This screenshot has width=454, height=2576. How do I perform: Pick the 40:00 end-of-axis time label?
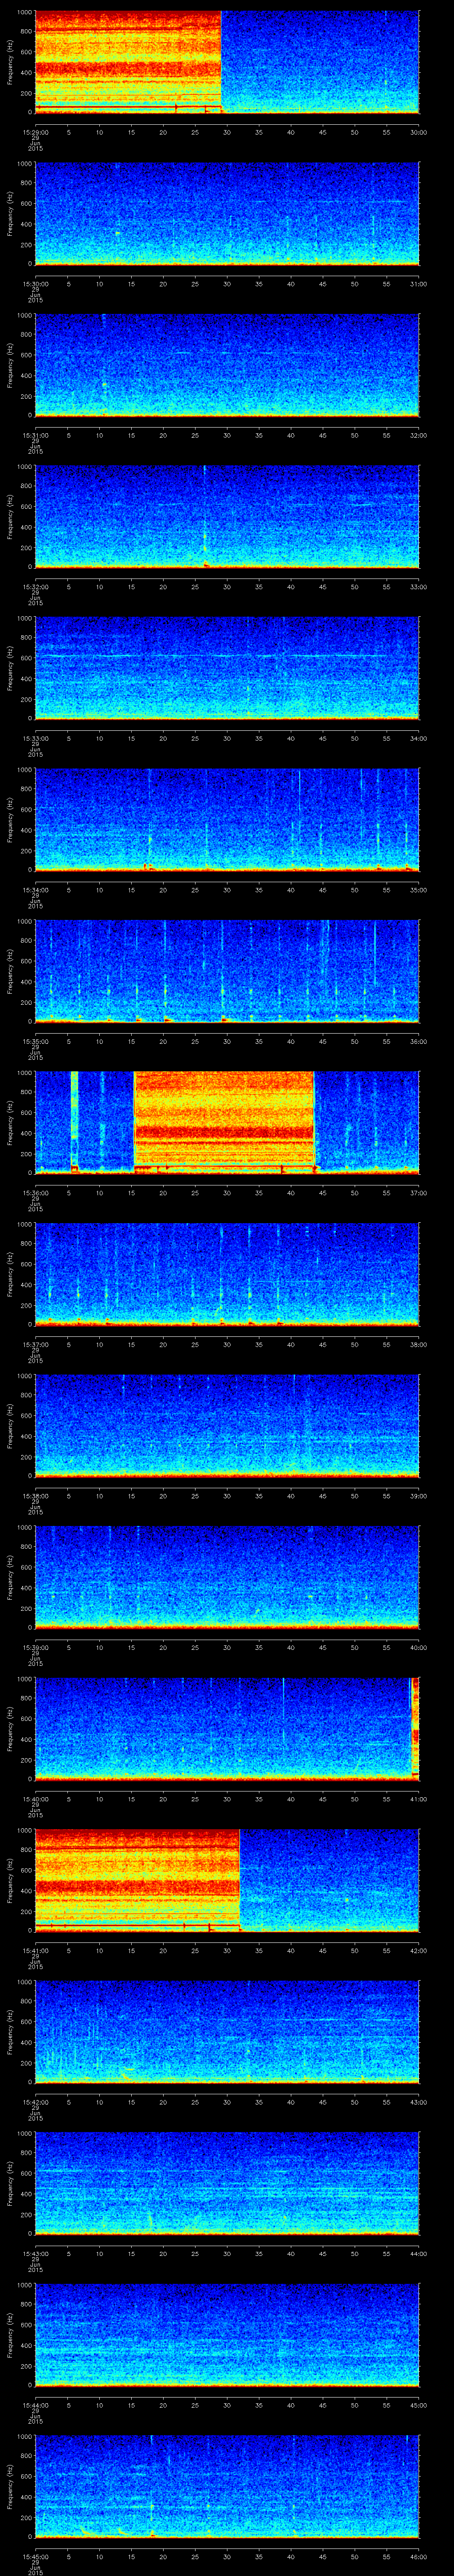point(418,1647)
